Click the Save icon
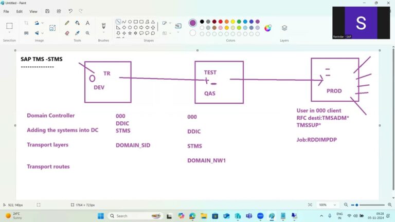Image resolution: width=395 pixels, height=222 pixels. [47, 11]
